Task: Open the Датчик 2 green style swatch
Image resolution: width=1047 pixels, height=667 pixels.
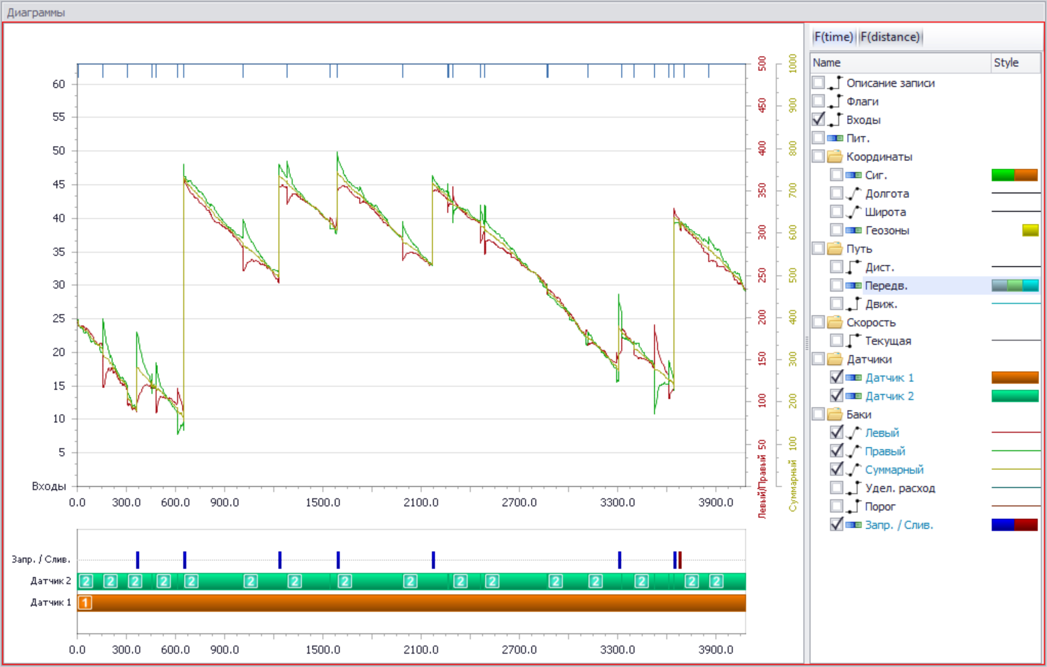Action: click(1015, 395)
